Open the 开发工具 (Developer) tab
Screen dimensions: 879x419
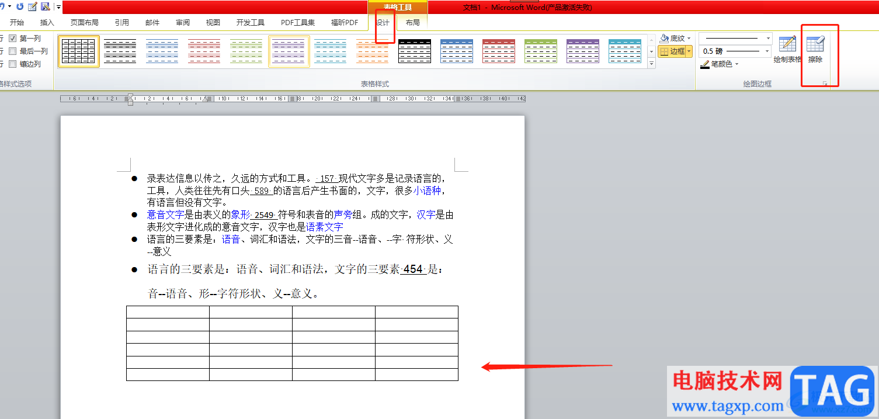click(251, 23)
